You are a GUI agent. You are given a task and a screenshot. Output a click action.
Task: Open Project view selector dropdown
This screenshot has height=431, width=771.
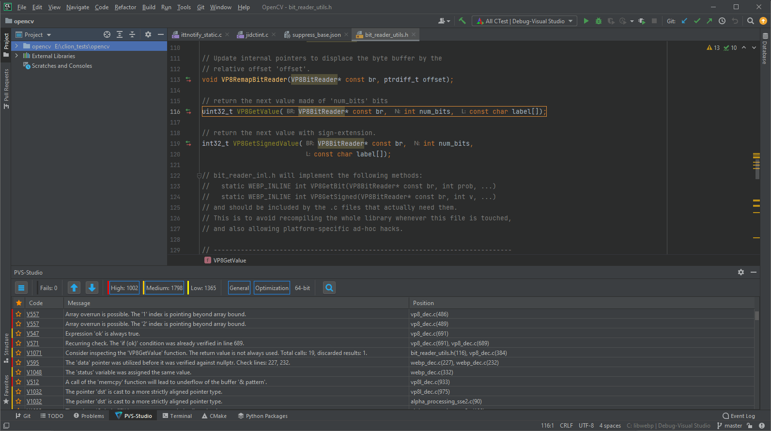click(x=33, y=34)
